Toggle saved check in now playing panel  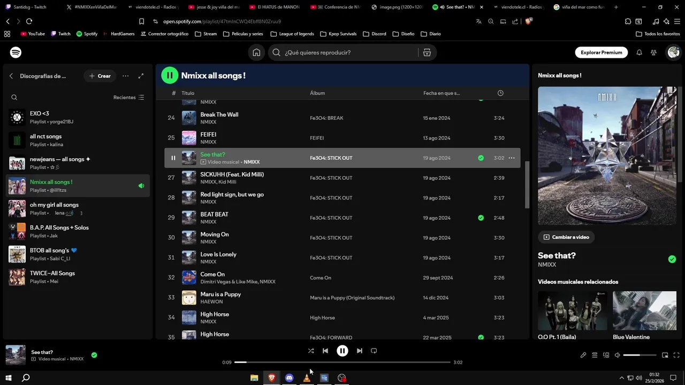tap(672, 259)
